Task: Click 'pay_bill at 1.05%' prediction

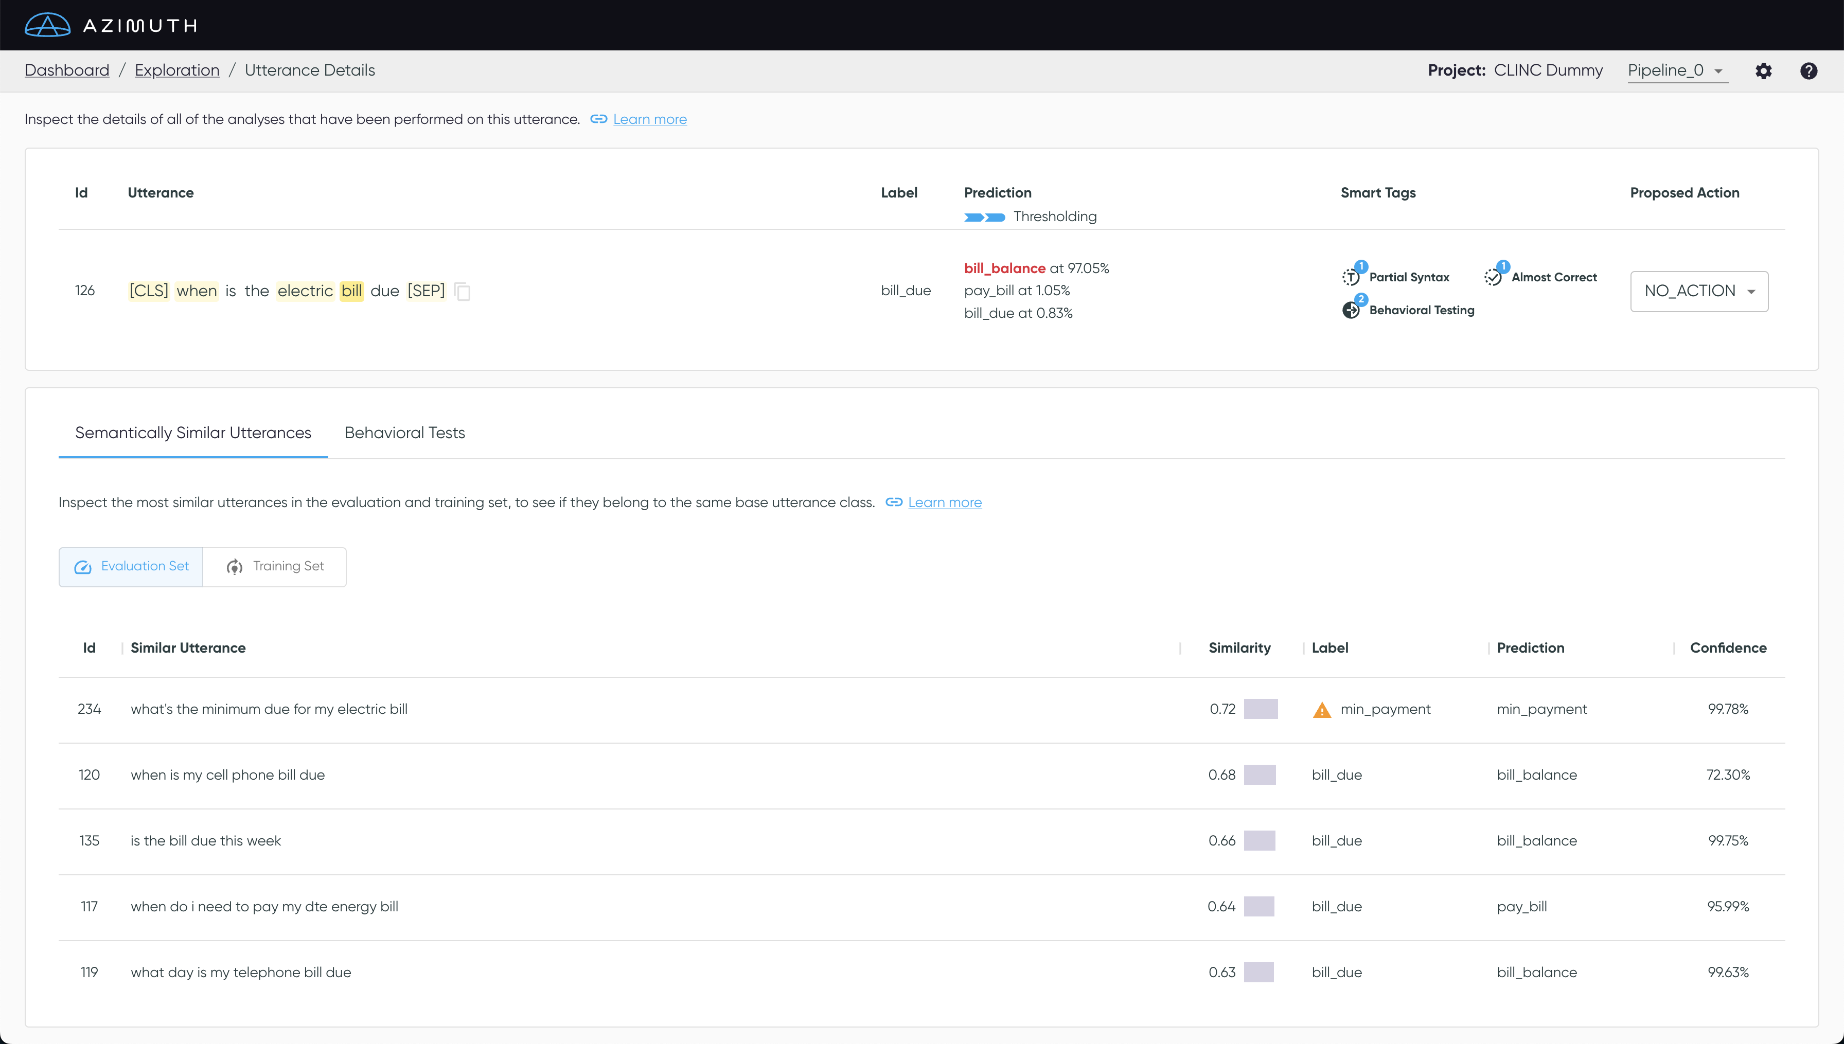Action: [x=1017, y=291]
